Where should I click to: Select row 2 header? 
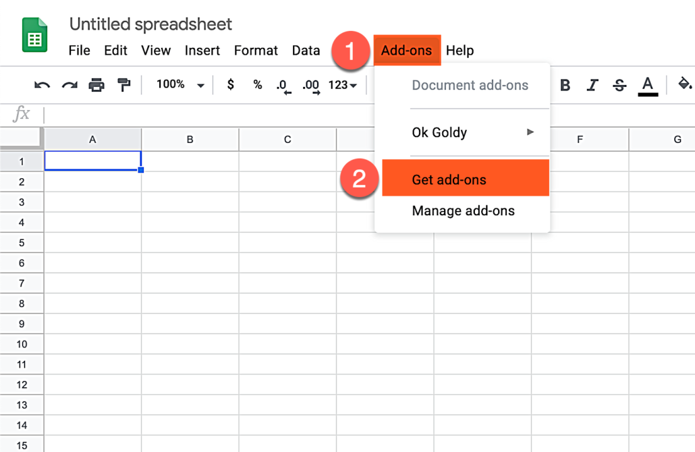22,181
